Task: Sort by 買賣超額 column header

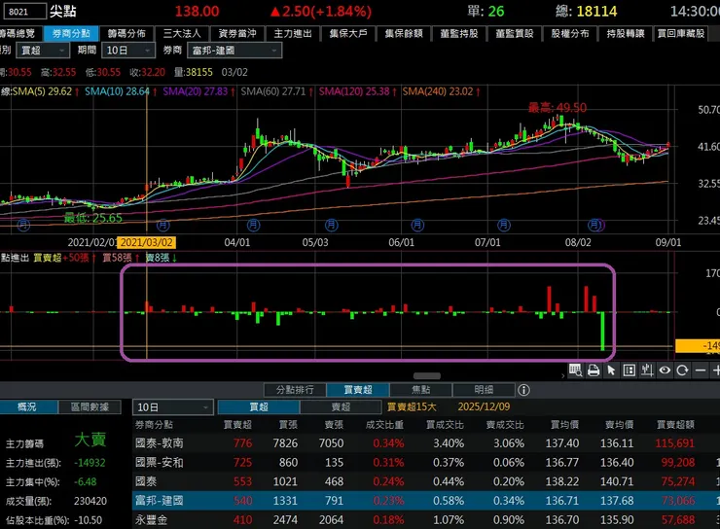Action: click(x=675, y=425)
